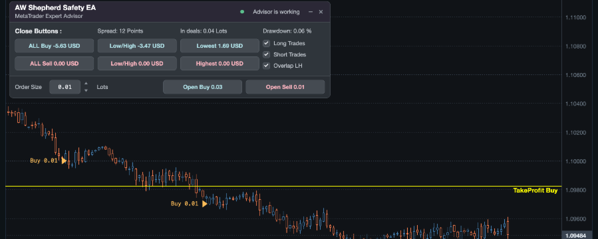The width and height of the screenshot is (598, 239).
Task: Click the green advisor status indicator
Action: (241, 12)
